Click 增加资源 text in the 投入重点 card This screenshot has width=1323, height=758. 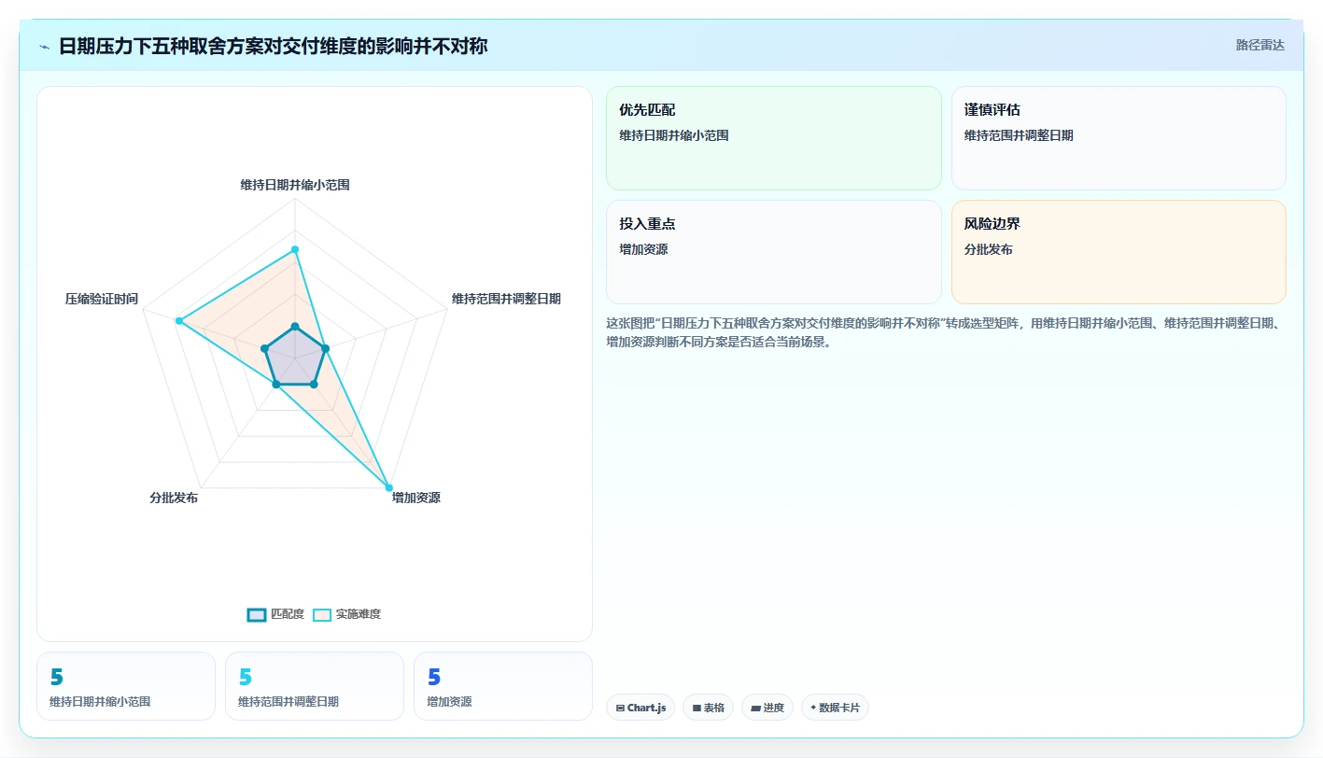click(x=643, y=249)
